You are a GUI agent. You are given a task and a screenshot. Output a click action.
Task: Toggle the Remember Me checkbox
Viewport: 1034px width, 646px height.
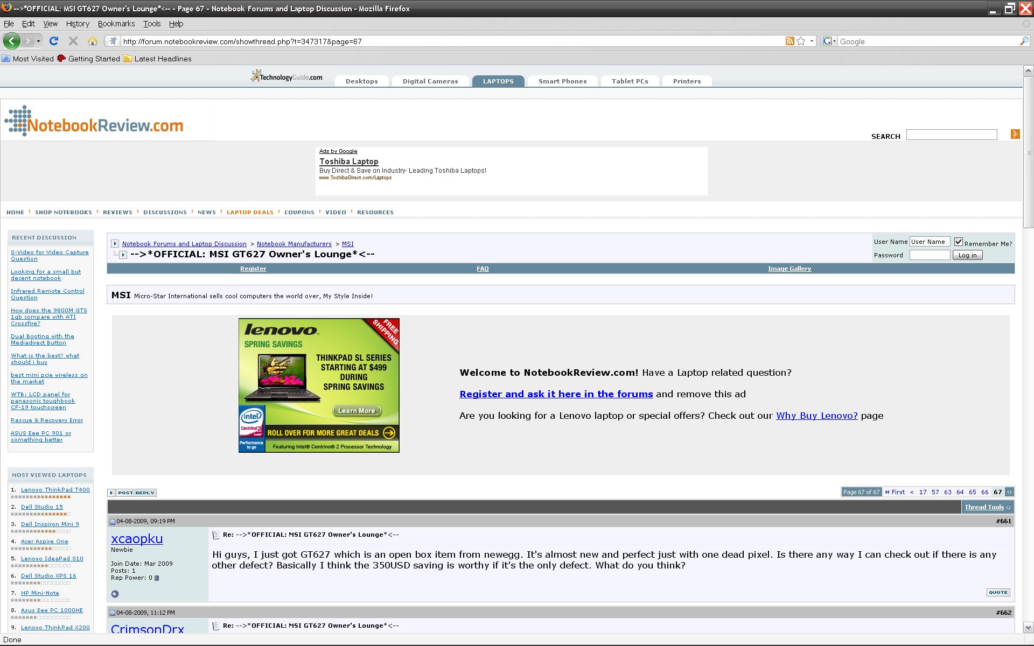[959, 242]
